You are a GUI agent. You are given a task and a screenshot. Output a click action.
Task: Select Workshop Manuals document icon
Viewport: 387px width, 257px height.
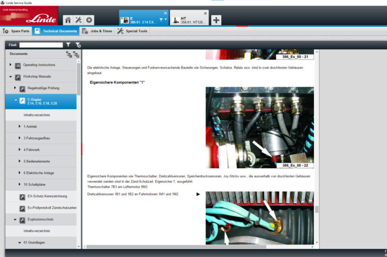click(18, 77)
